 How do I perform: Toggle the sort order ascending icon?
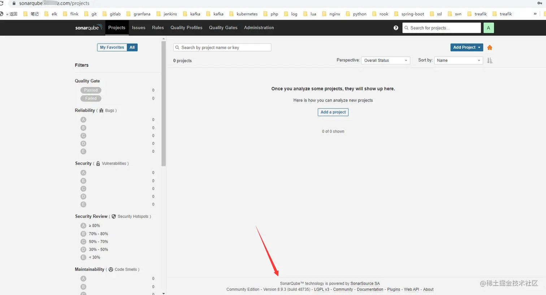(490, 60)
